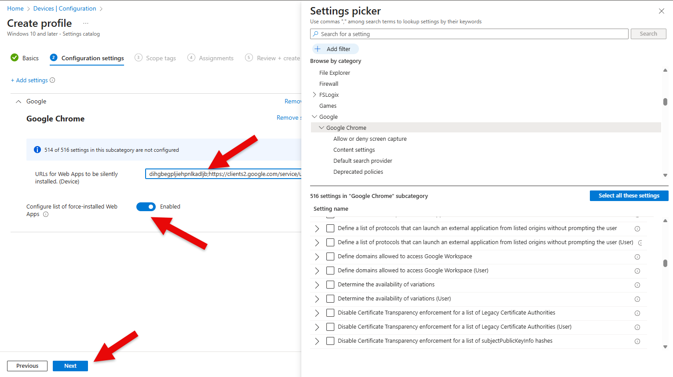
Task: Click Select all these settings
Action: coord(629,196)
